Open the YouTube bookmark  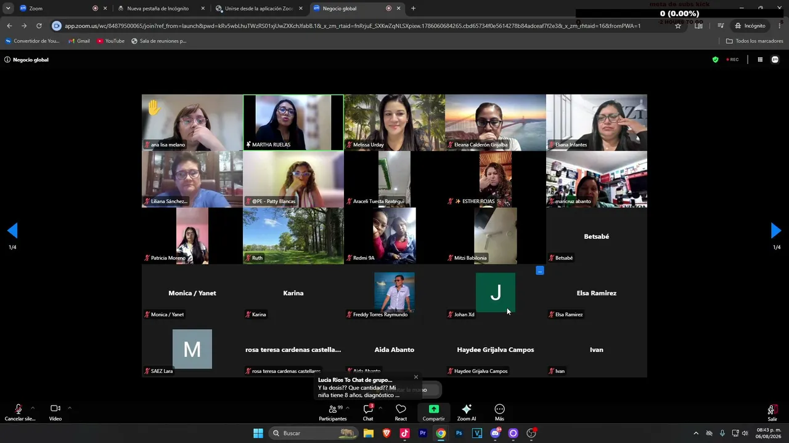110,41
